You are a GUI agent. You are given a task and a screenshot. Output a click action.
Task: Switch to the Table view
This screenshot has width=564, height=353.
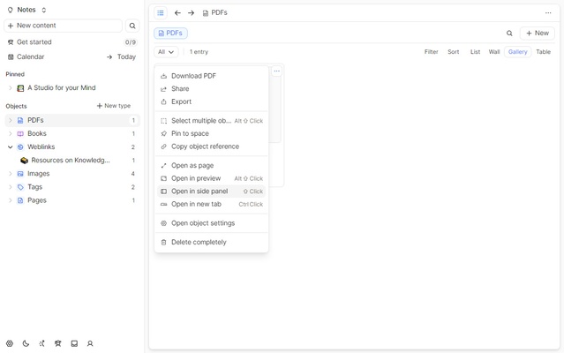click(543, 52)
